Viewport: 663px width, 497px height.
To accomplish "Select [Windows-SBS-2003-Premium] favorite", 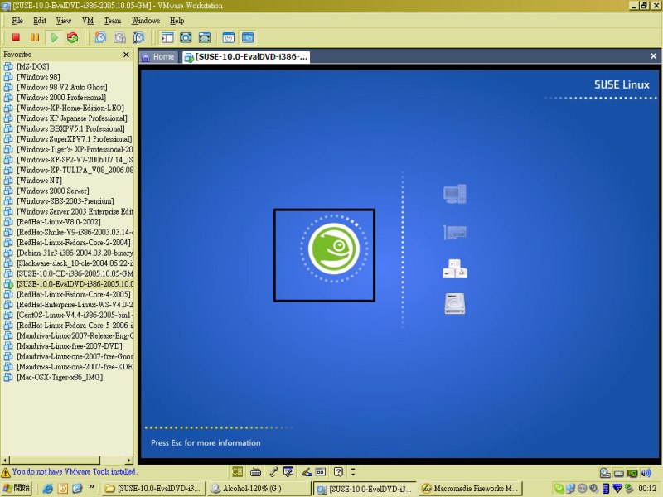I will click(x=65, y=201).
